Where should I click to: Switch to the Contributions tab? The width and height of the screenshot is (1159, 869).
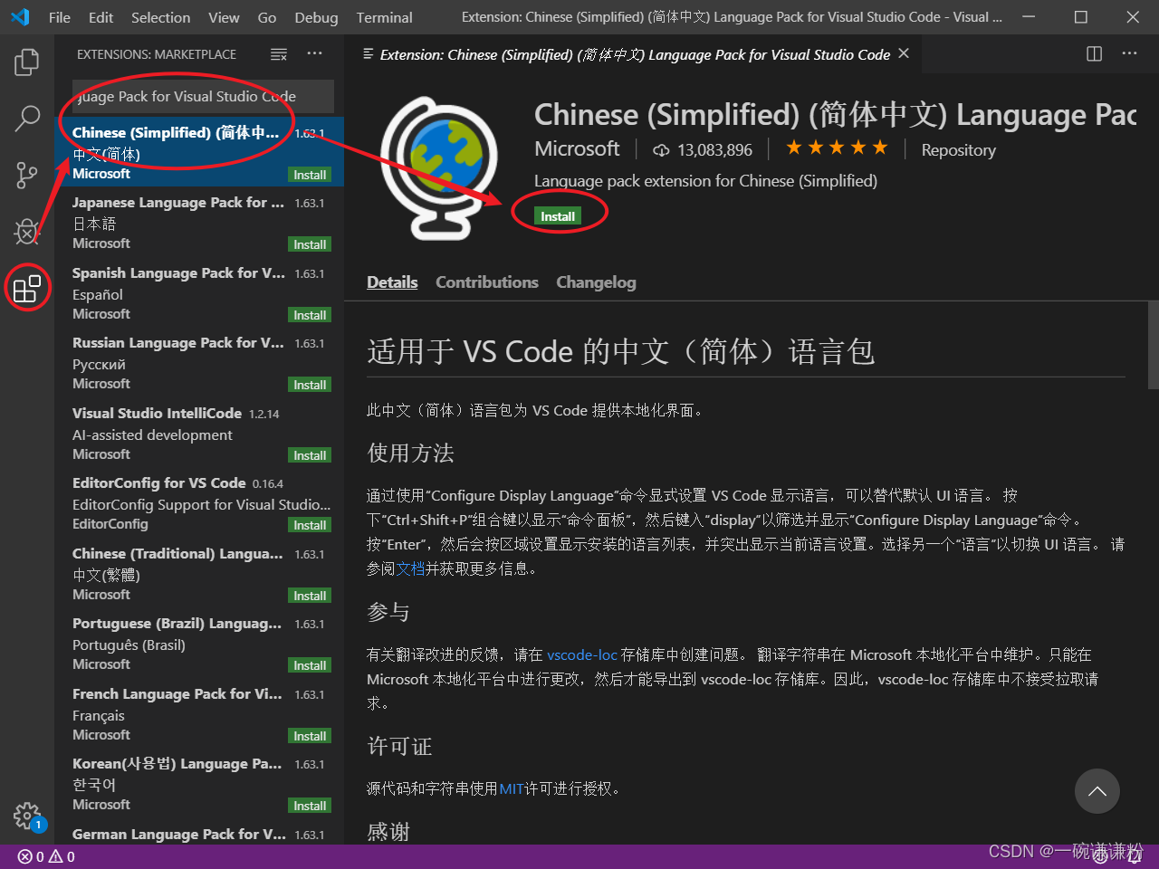486,282
